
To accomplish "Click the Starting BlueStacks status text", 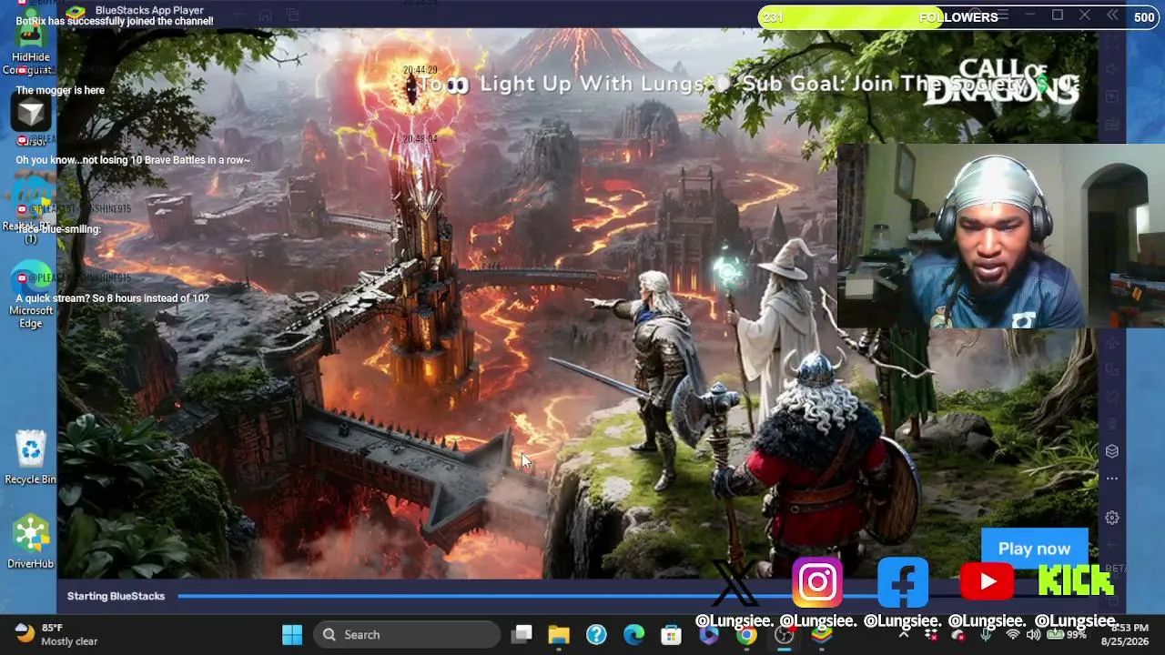I will (x=116, y=596).
